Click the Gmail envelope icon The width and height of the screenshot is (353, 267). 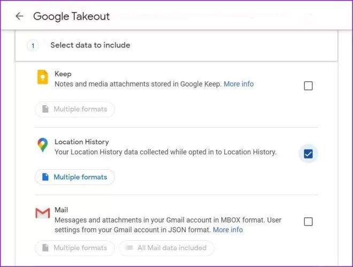[42, 214]
